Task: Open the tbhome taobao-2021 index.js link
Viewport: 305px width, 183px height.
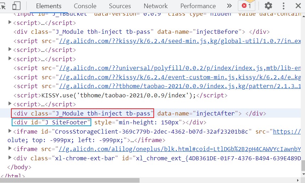Action: tap(180, 86)
